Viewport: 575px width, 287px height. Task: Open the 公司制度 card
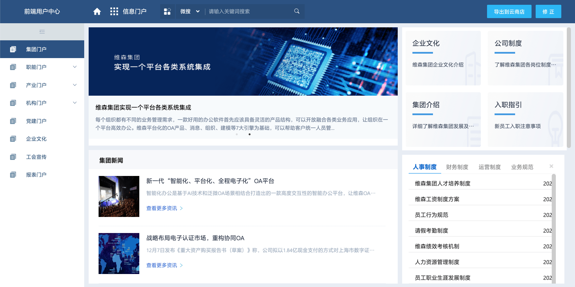click(525, 58)
